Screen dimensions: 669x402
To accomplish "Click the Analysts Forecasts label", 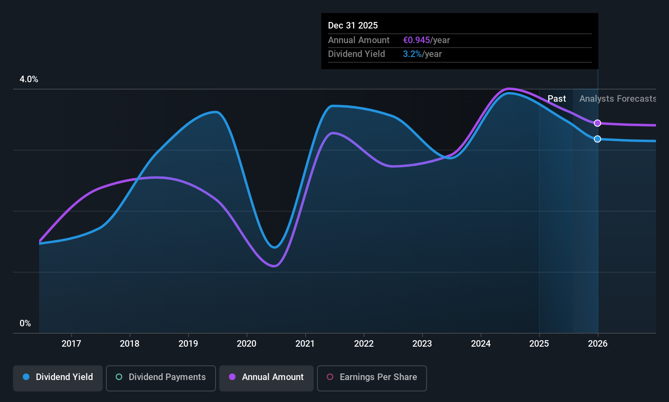I will pyautogui.click(x=618, y=99).
